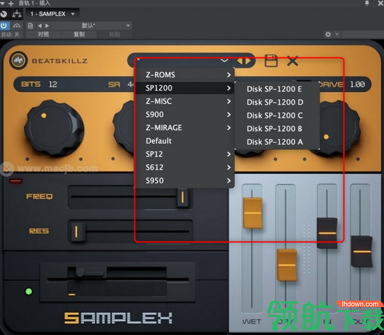Click the DRIVE knob
Screen dimensions: 384x335
click(339, 129)
